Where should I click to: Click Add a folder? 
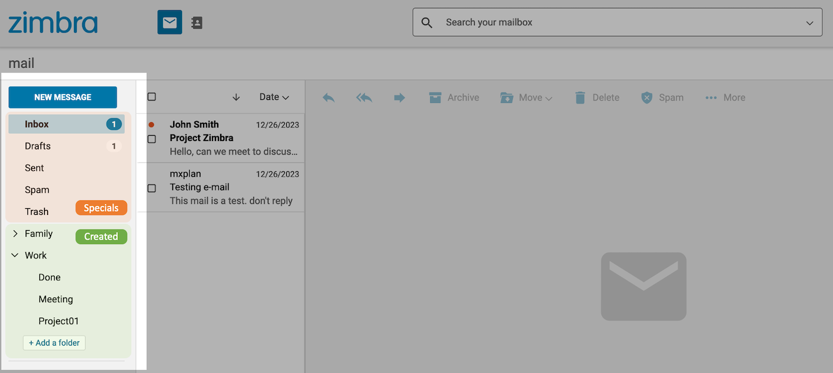click(x=54, y=343)
